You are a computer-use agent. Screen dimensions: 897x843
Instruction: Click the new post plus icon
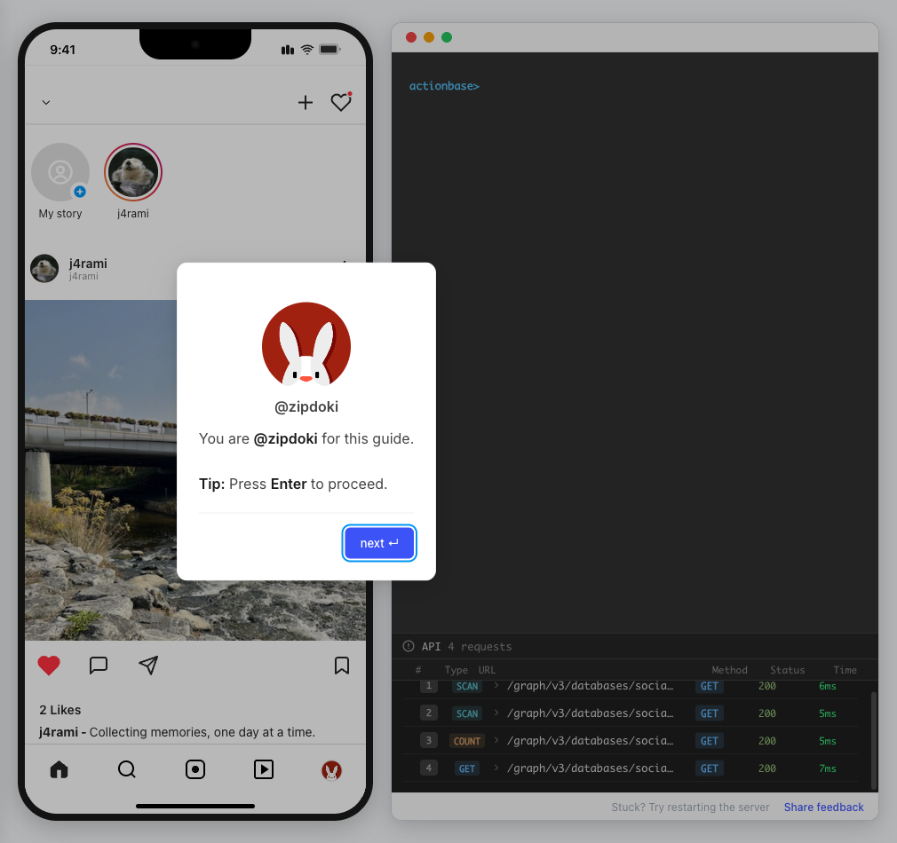coord(306,103)
